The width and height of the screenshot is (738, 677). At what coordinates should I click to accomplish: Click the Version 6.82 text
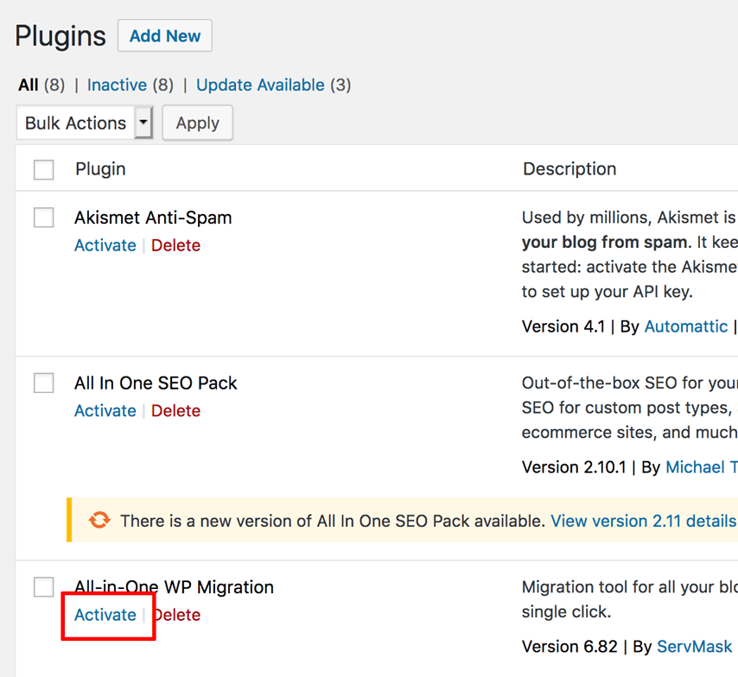pos(569,647)
